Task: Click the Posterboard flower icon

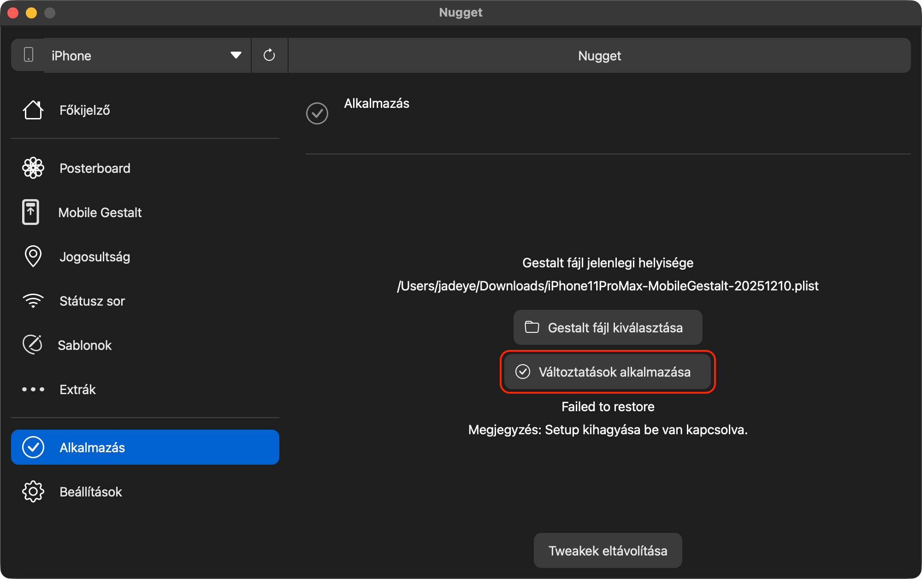Action: click(33, 168)
